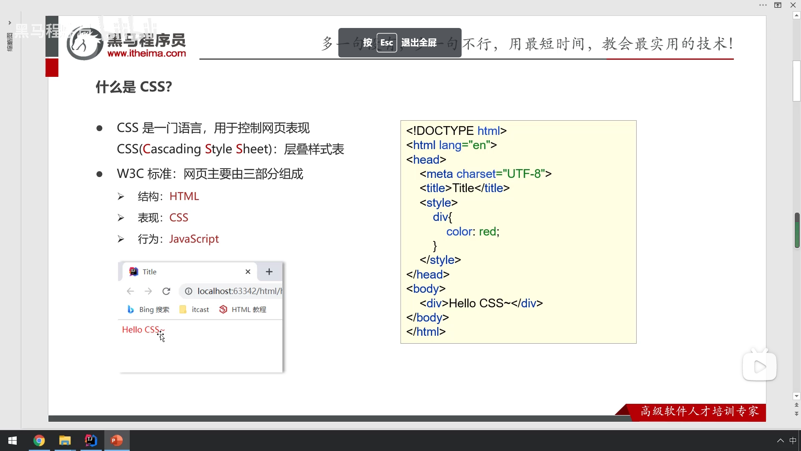
Task: Toggle the Chinese input method indicator
Action: click(793, 441)
